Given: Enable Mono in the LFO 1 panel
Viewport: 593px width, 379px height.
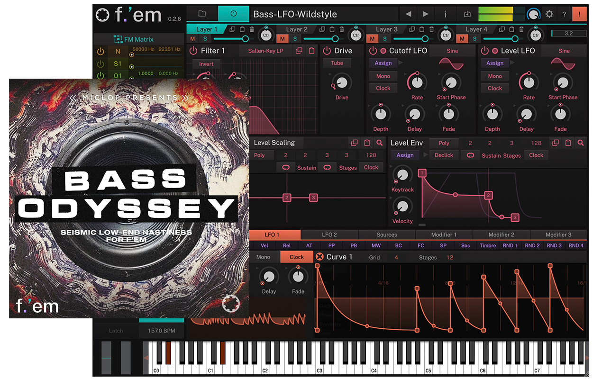Looking at the screenshot, I should [x=263, y=257].
